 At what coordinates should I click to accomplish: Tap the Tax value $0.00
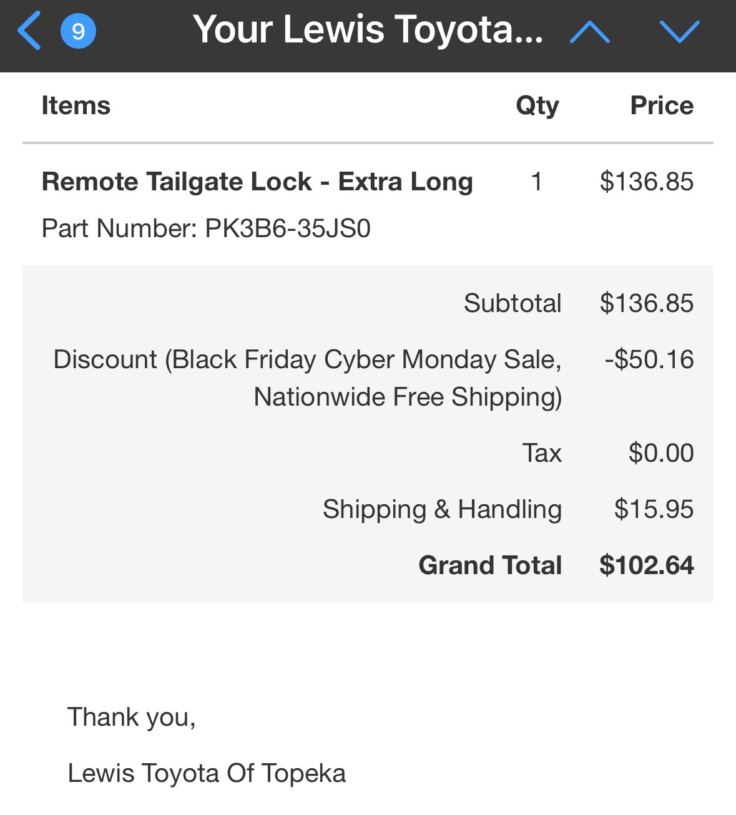pos(661,453)
